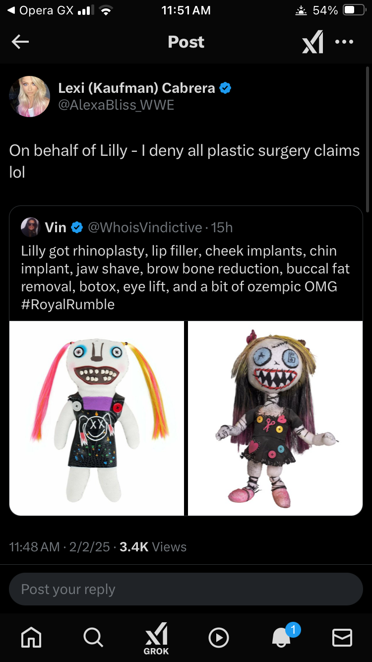Open the #RoyalRumble hashtag link
372x662 pixels.
(x=68, y=304)
